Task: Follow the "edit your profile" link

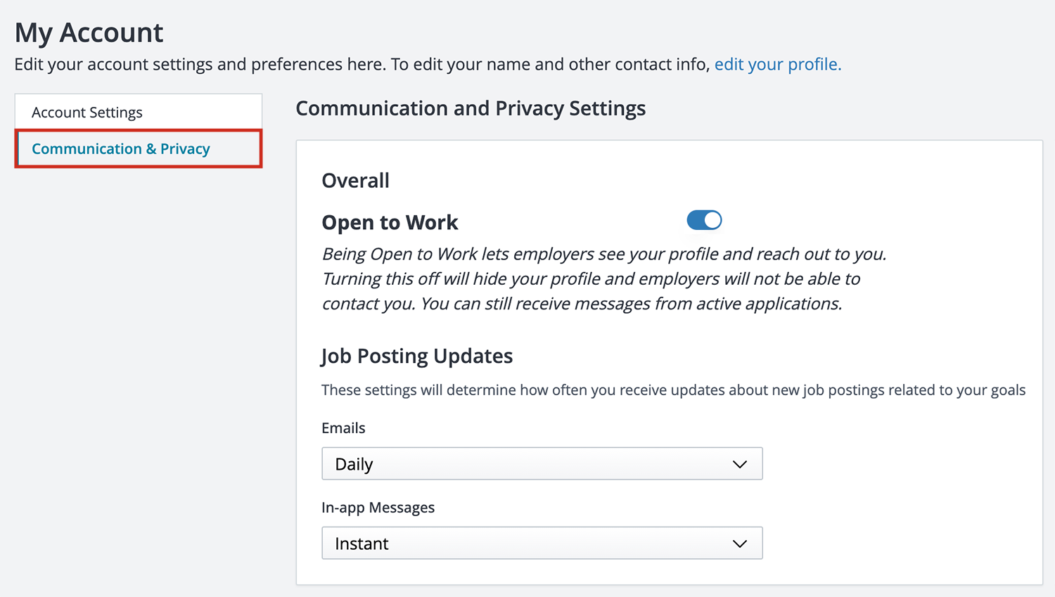Action: [x=777, y=65]
